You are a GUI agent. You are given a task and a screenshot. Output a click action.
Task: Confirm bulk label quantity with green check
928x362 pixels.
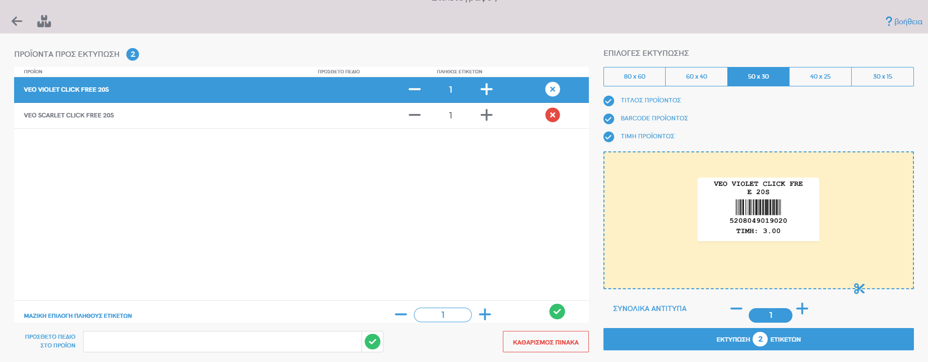click(557, 312)
